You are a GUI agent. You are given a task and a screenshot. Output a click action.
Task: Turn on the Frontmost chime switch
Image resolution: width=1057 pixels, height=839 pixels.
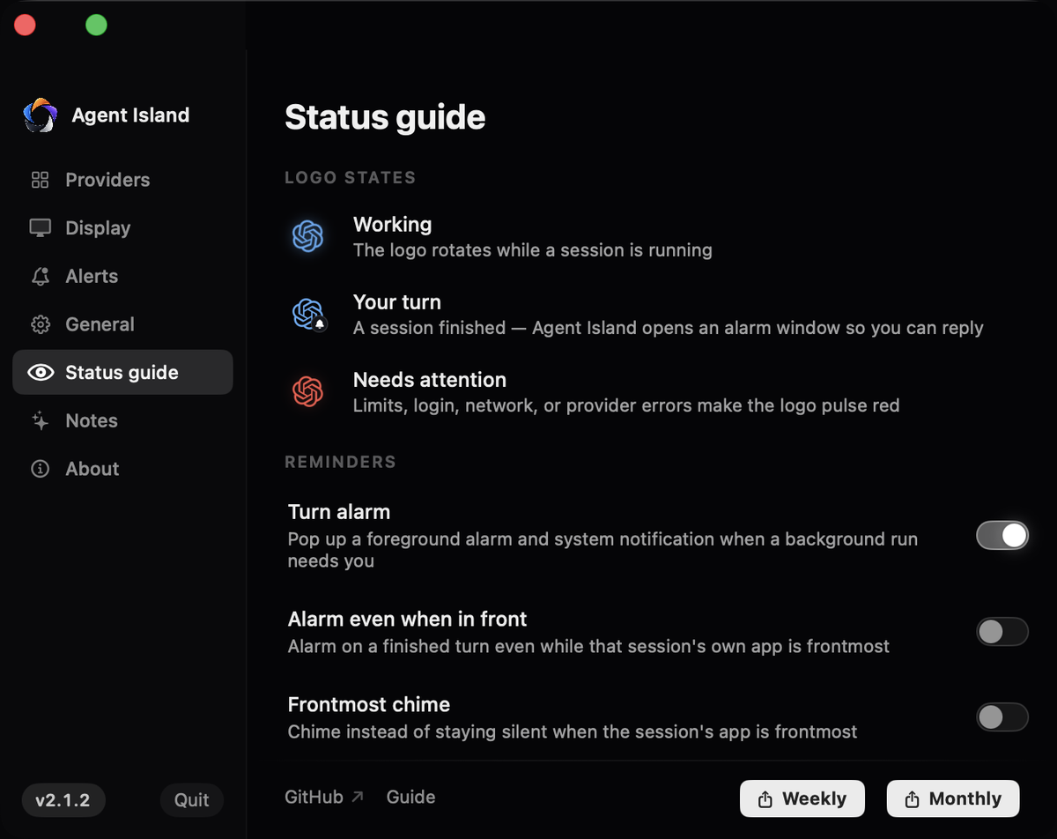(1002, 717)
